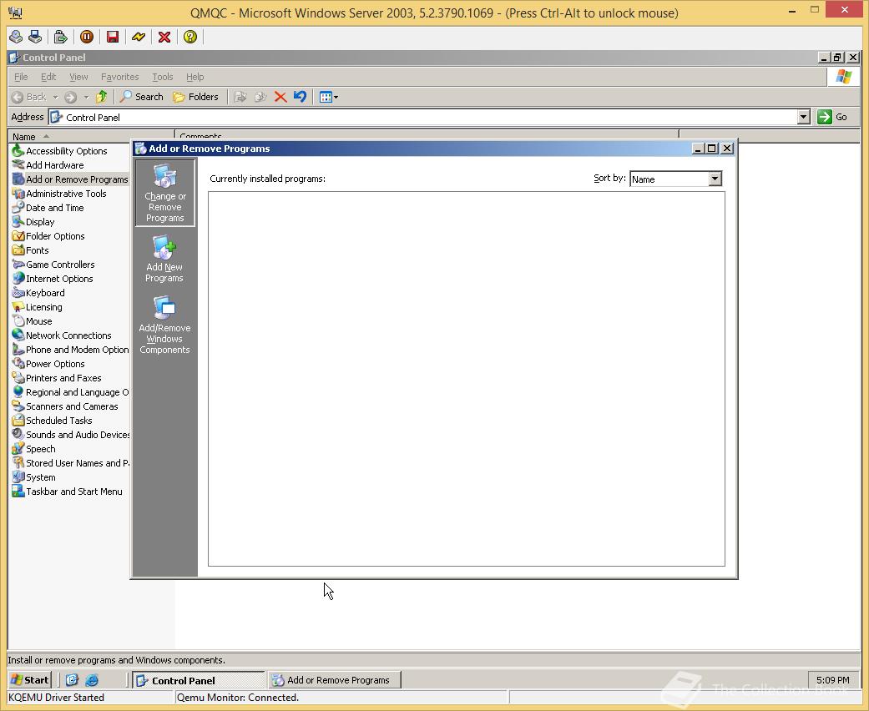
Task: Click the Undo icon in Control Panel toolbar
Action: coord(300,97)
